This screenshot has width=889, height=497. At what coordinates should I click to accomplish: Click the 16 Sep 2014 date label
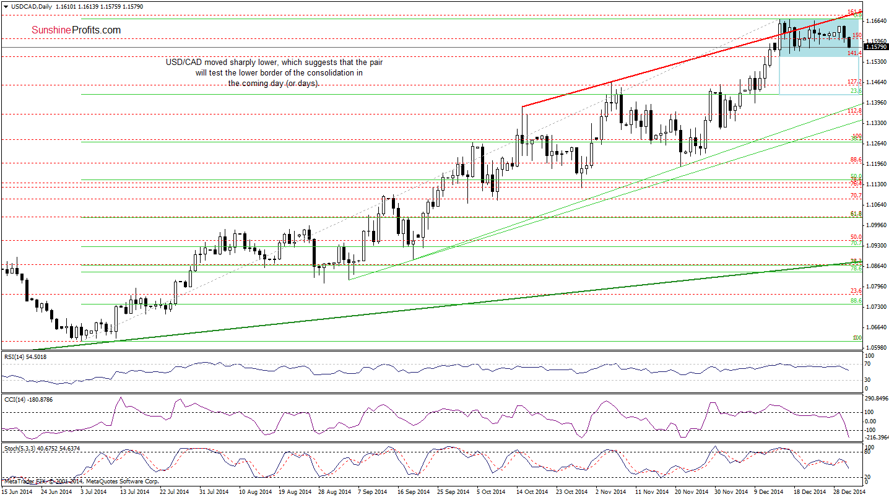(414, 492)
